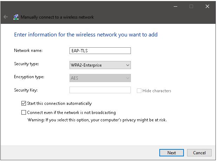The image size is (219, 162).
Task: Enable Connect even if network not broadcasting
Action: click(24, 113)
